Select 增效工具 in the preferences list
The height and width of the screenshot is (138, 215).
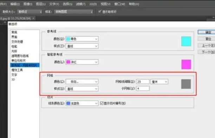[17, 70]
